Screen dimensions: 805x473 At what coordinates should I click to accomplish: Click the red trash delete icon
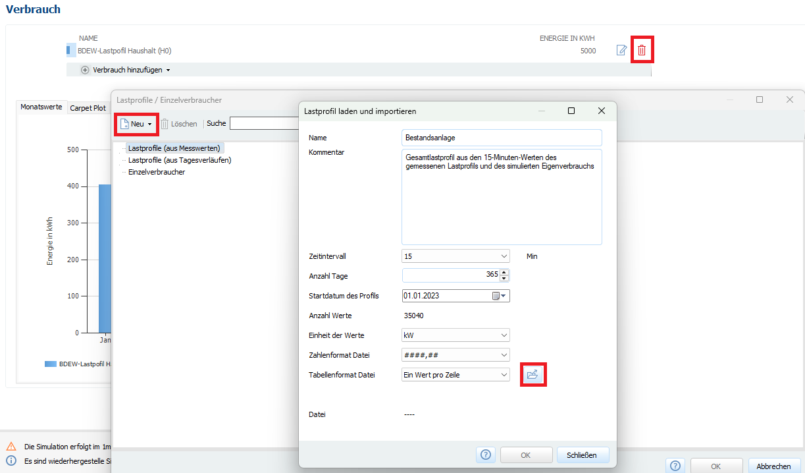click(x=642, y=50)
